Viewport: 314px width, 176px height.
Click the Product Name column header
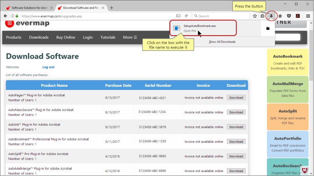54,85
